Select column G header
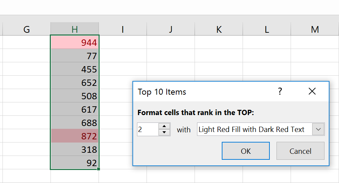 tap(26, 30)
